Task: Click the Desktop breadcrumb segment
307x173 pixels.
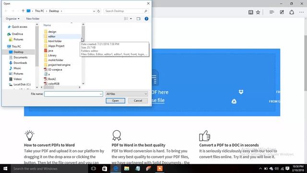Action: click(54, 11)
